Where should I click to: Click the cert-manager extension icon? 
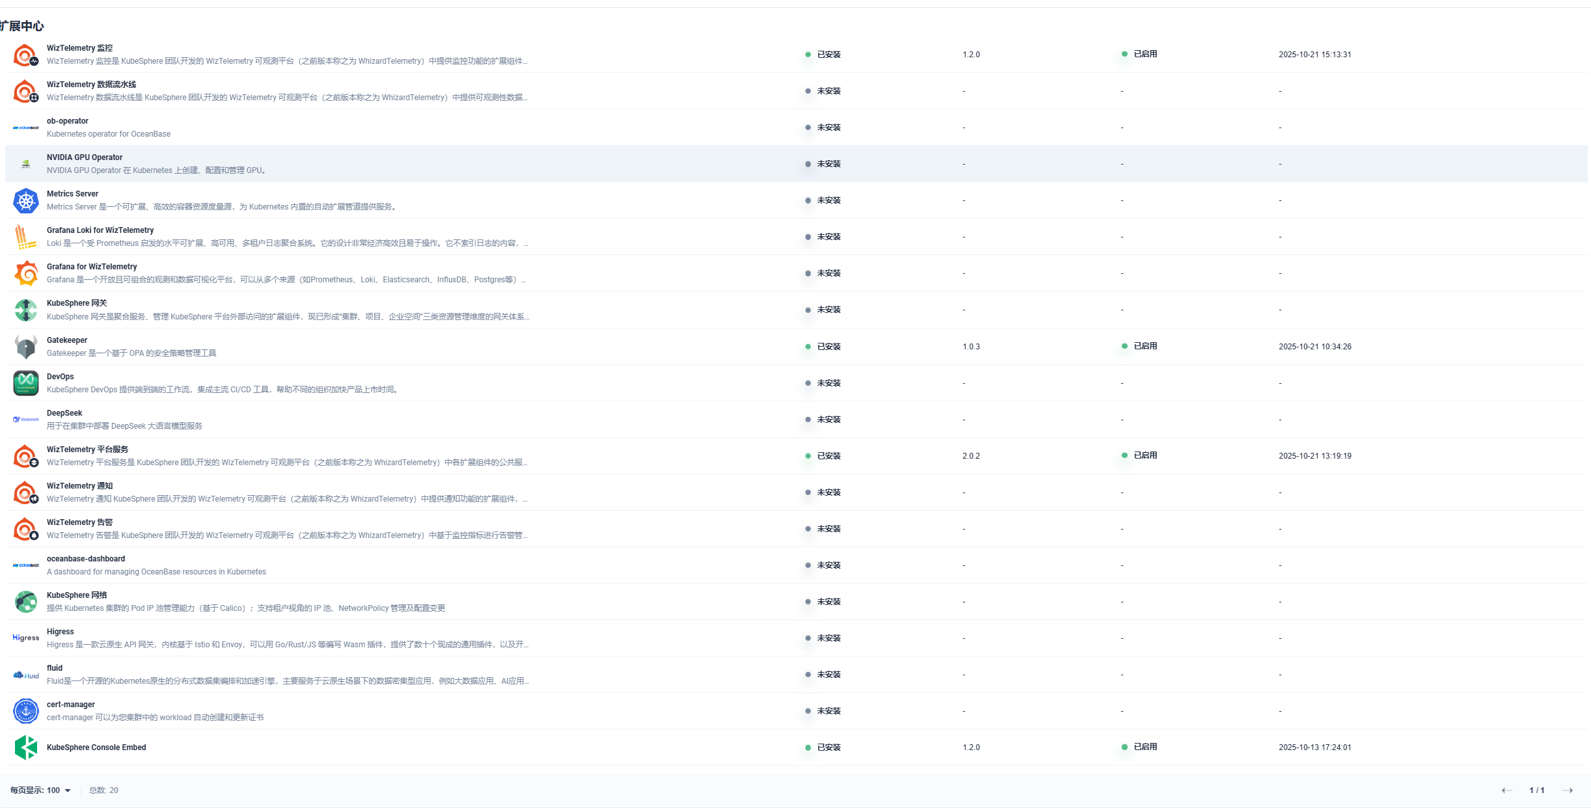coord(25,711)
